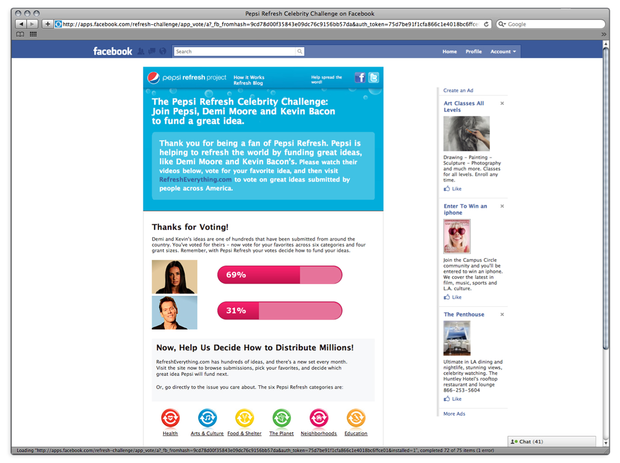Expand the Account dropdown

503,51
